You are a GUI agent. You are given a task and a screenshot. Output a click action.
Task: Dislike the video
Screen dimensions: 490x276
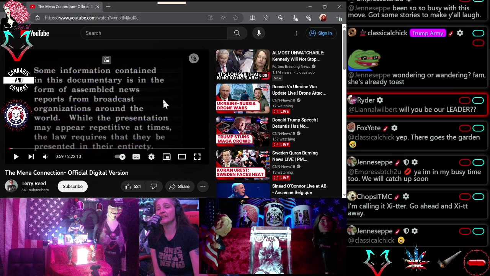pos(154,186)
